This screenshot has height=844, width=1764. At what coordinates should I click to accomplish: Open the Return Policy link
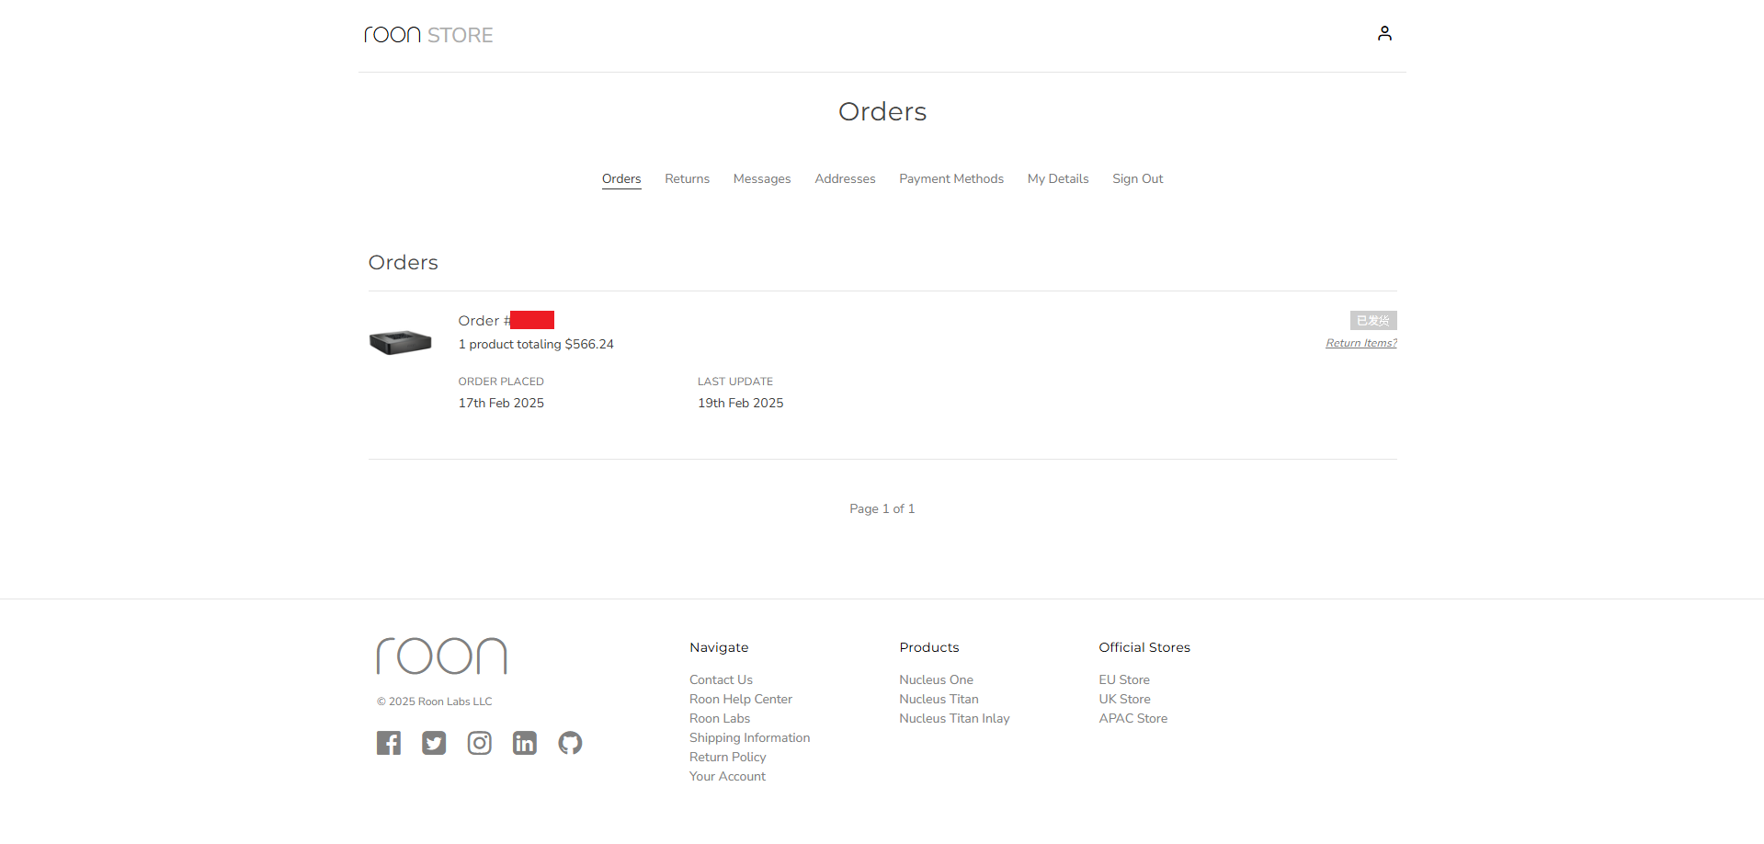coord(728,757)
